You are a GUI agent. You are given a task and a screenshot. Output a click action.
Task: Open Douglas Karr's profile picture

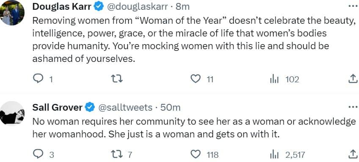pos(12,13)
